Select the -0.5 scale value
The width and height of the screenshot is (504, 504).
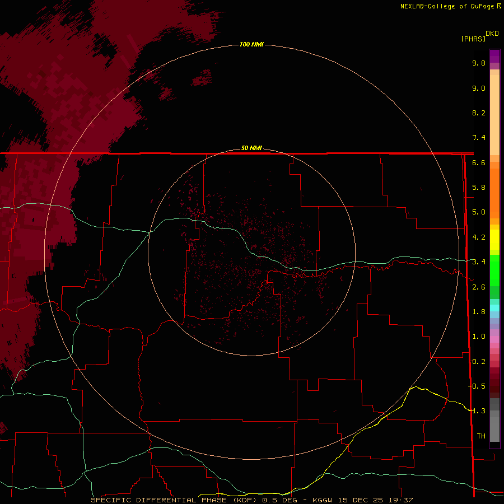pyautogui.click(x=477, y=386)
